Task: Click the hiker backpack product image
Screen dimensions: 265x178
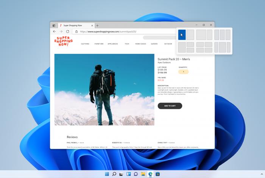Action: 104,90
